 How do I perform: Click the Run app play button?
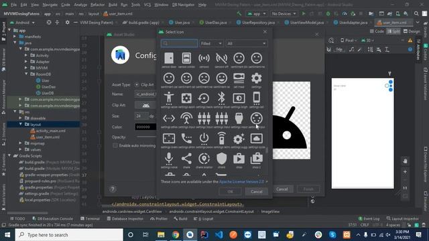tap(304, 13)
